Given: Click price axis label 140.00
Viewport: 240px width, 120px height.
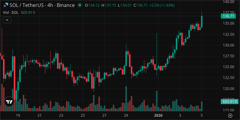Looking at the screenshot, I should (229, 2).
